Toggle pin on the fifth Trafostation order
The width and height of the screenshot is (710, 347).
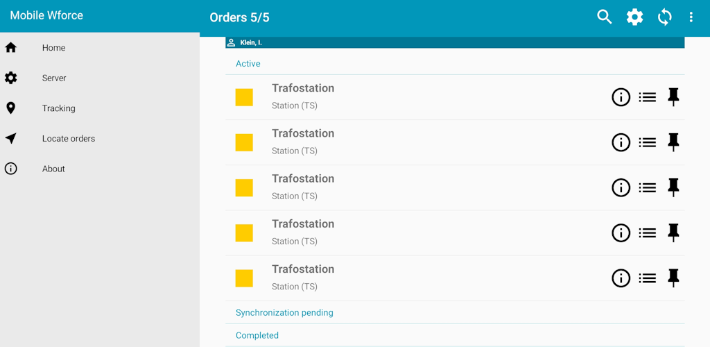click(673, 278)
